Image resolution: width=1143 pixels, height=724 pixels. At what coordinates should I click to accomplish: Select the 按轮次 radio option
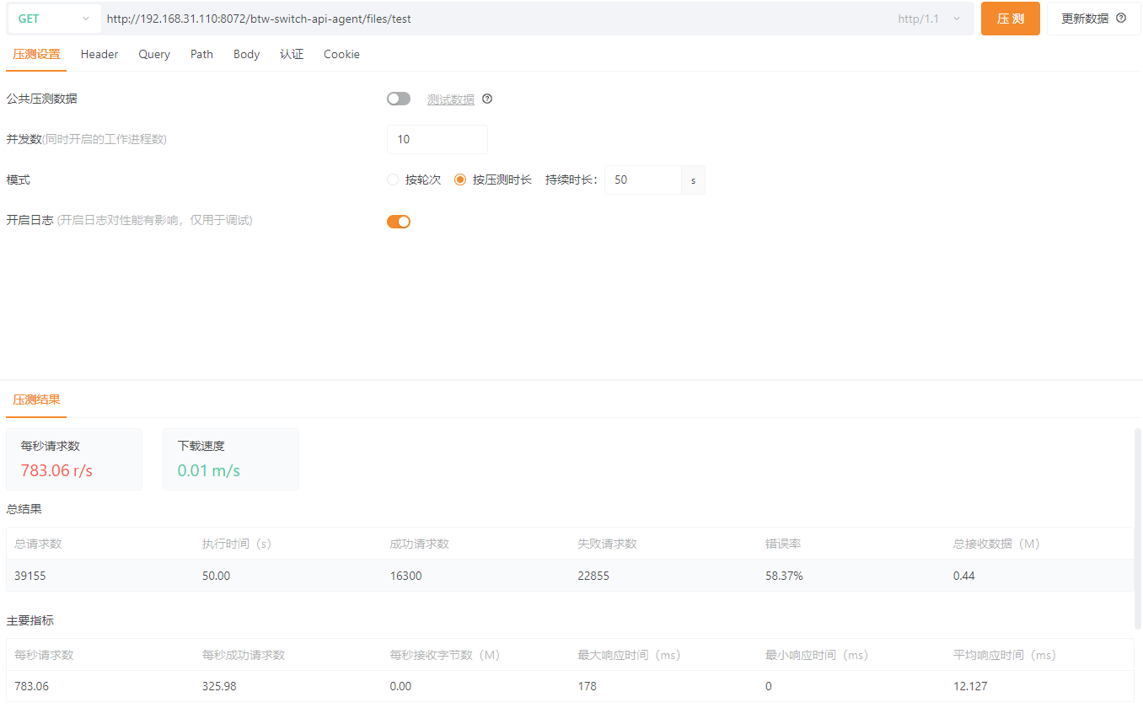[x=393, y=180]
